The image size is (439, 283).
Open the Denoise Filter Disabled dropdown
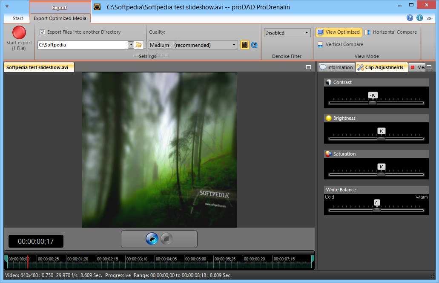click(287, 32)
